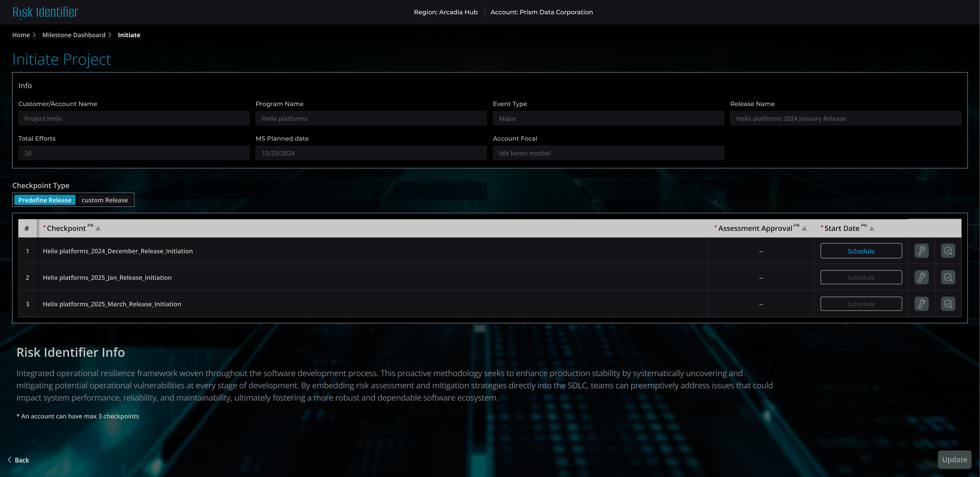The image size is (980, 477).
Task: Click the MS Planned date field
Action: coord(371,153)
